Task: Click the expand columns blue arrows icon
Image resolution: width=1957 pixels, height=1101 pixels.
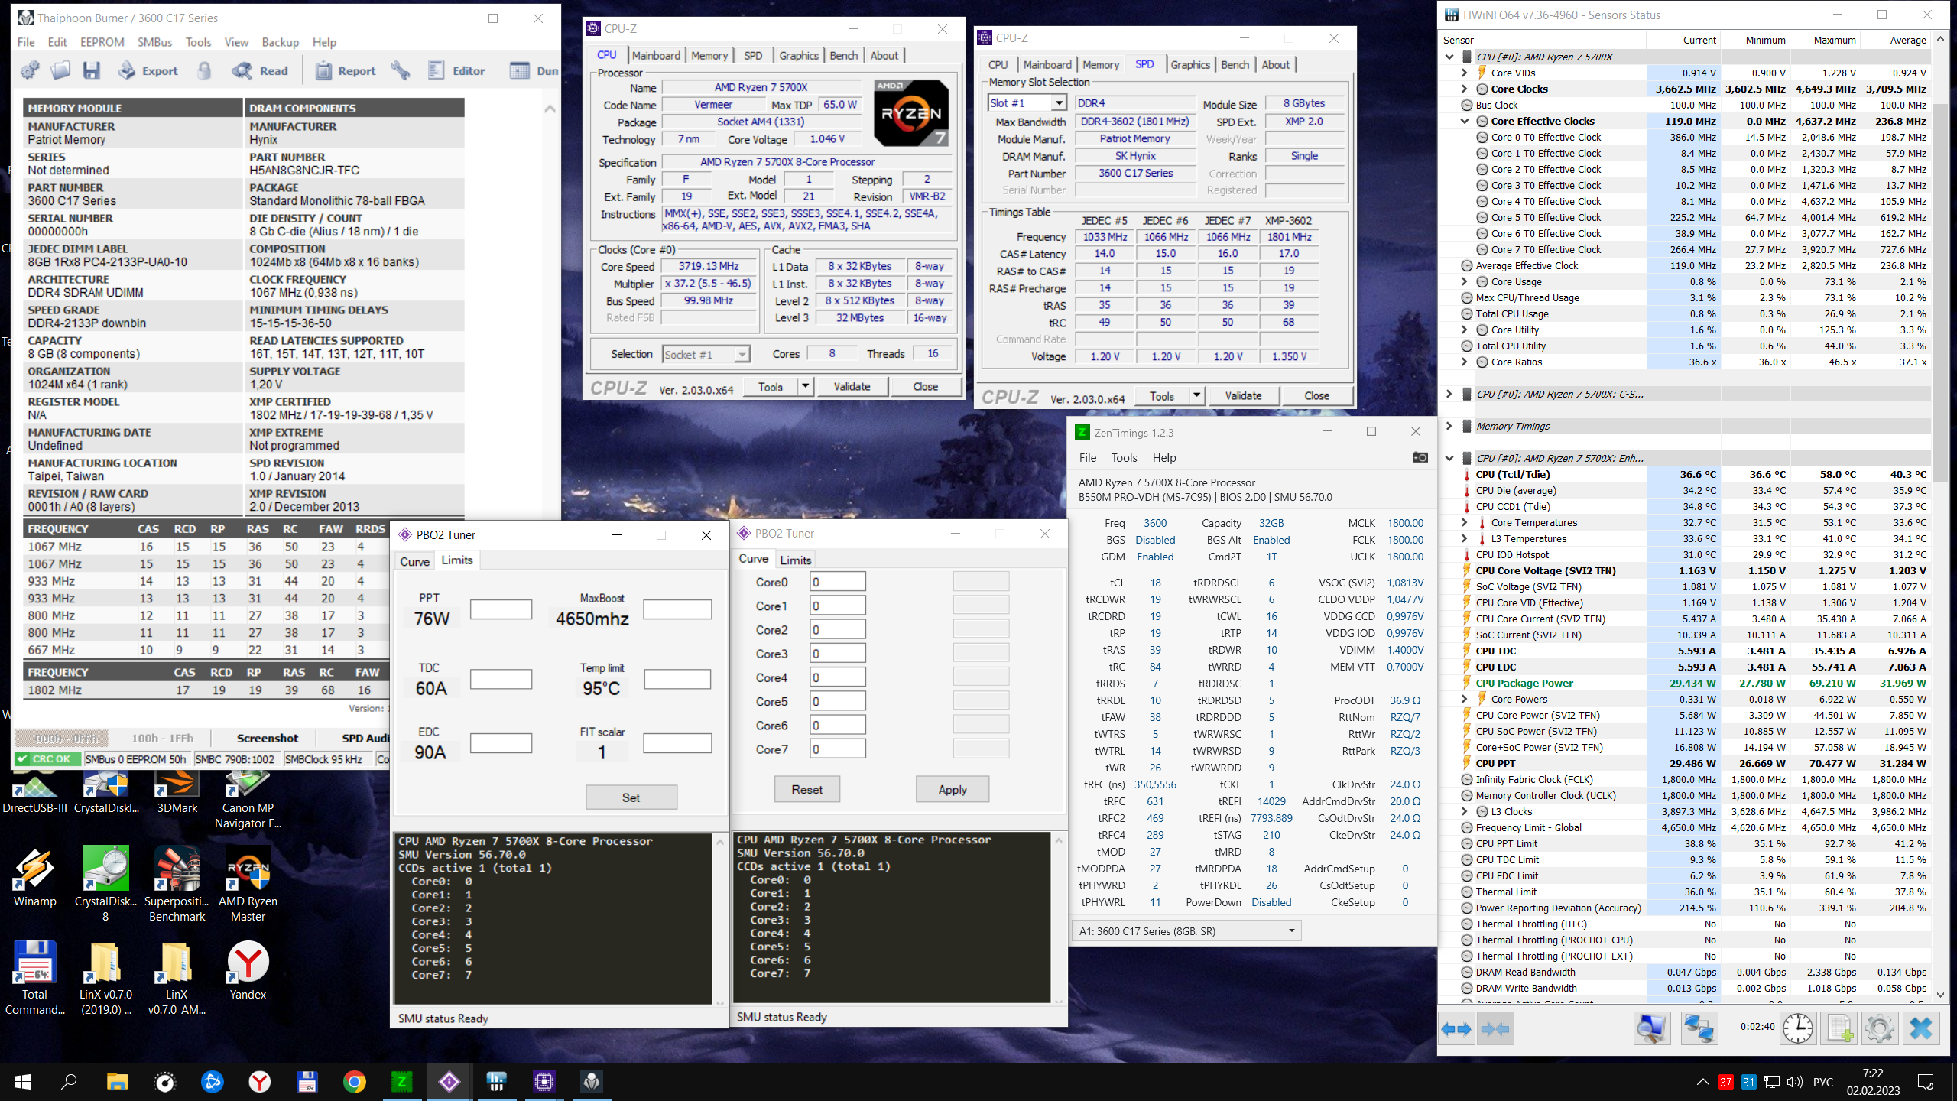Action: click(x=1456, y=1029)
